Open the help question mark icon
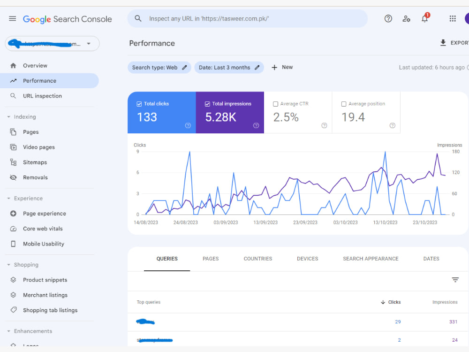The width and height of the screenshot is (469, 352). [x=388, y=19]
